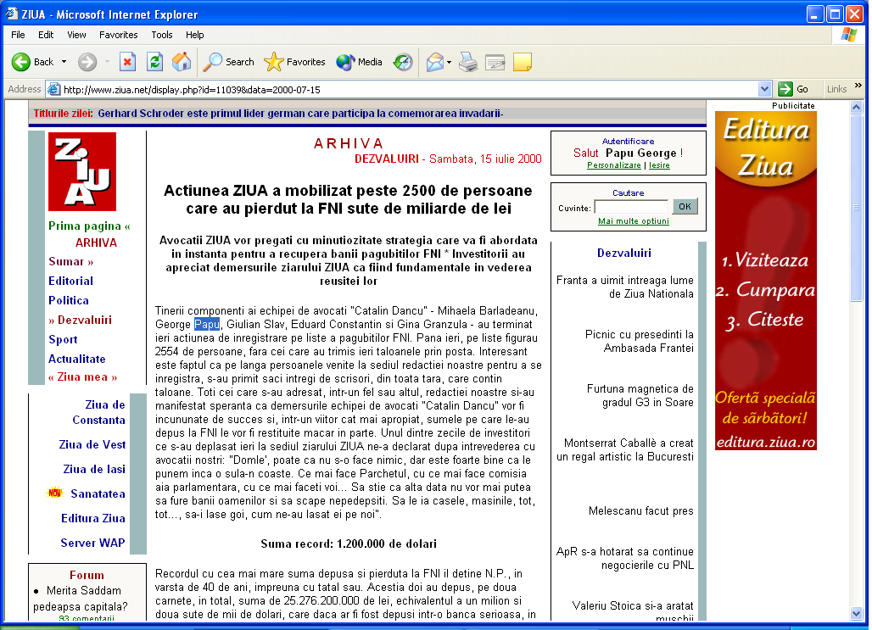The width and height of the screenshot is (872, 630).
Task: Click the OK search button
Action: (685, 207)
